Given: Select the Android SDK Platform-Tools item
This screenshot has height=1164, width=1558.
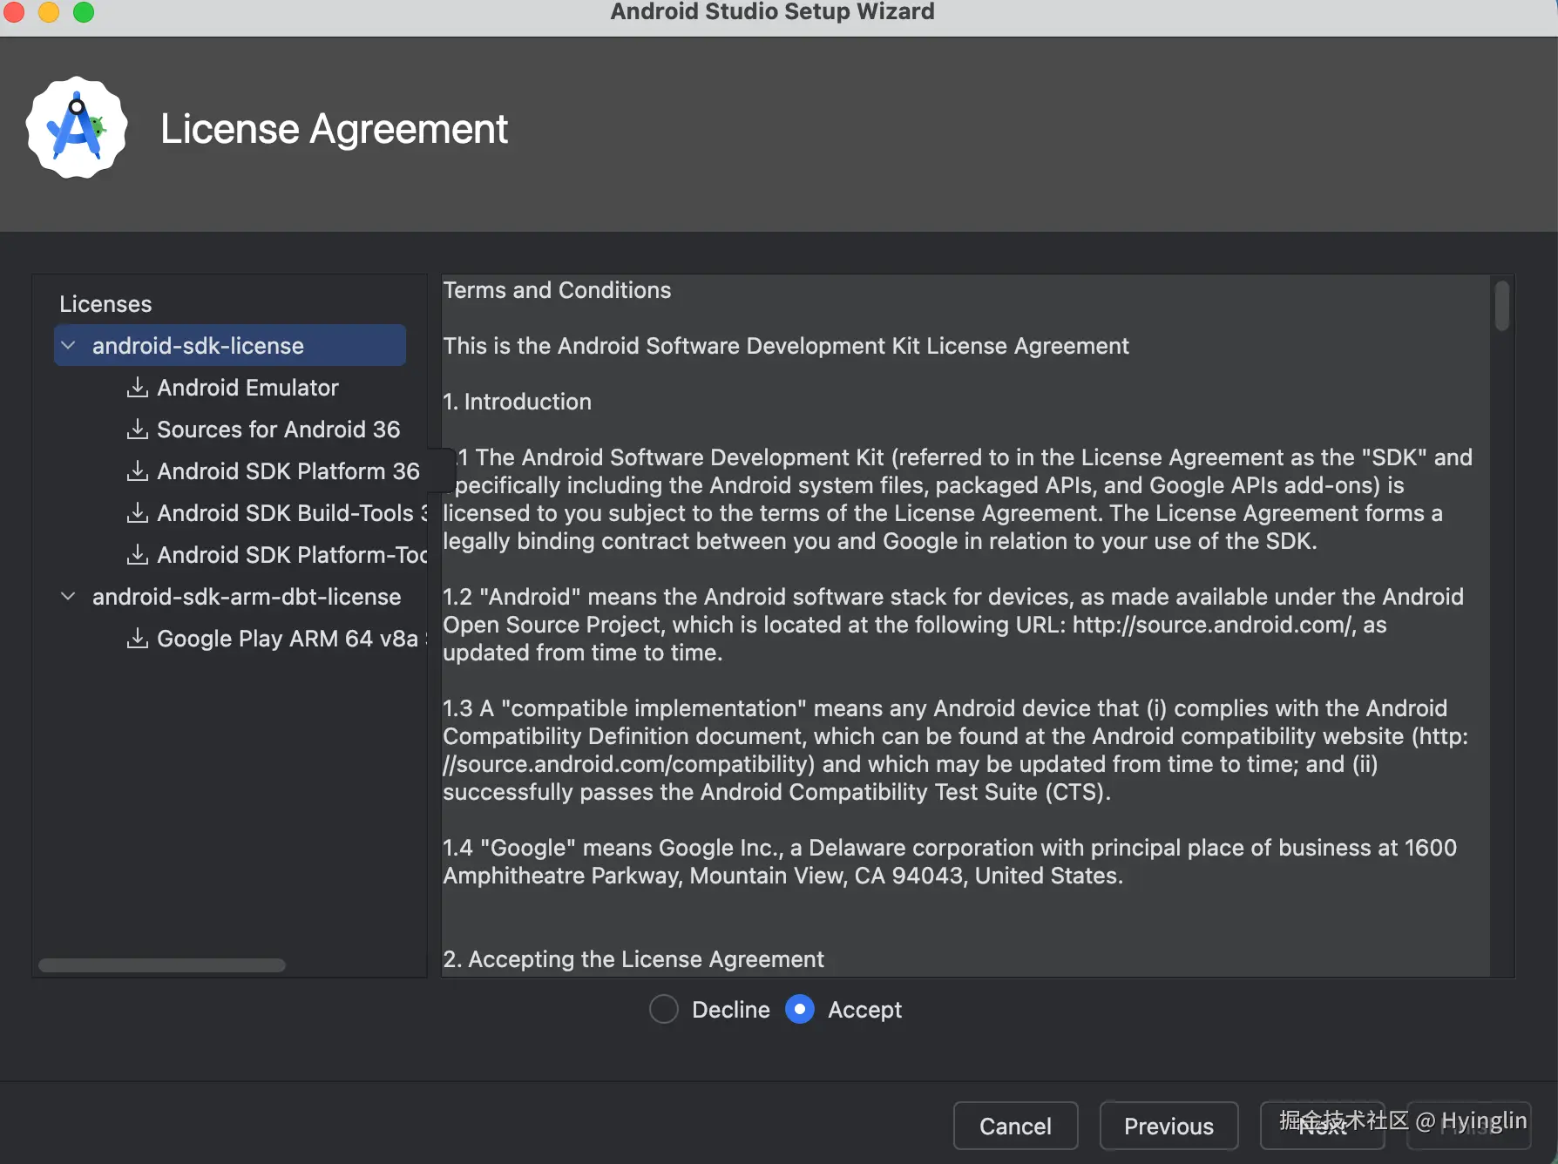Looking at the screenshot, I should 292,554.
